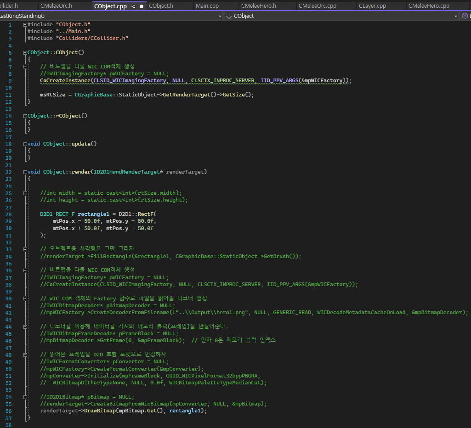Click commented FillRectangle call on line 34

click(170, 256)
